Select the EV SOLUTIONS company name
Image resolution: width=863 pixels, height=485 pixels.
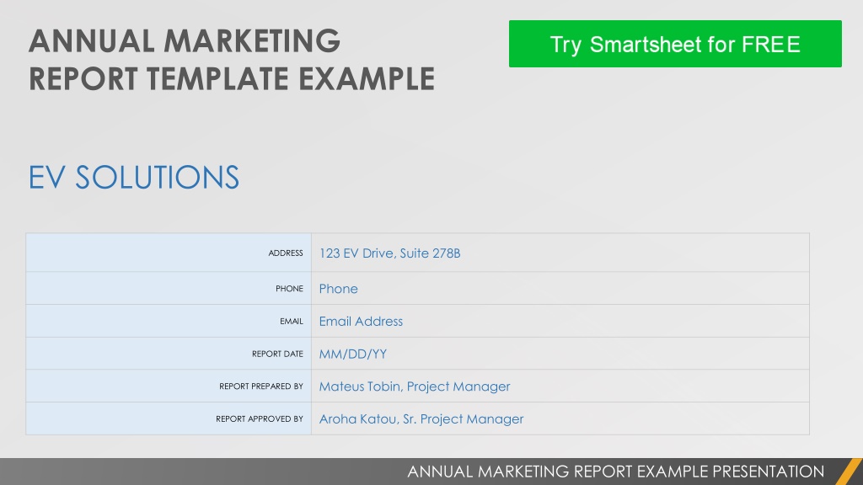click(134, 177)
